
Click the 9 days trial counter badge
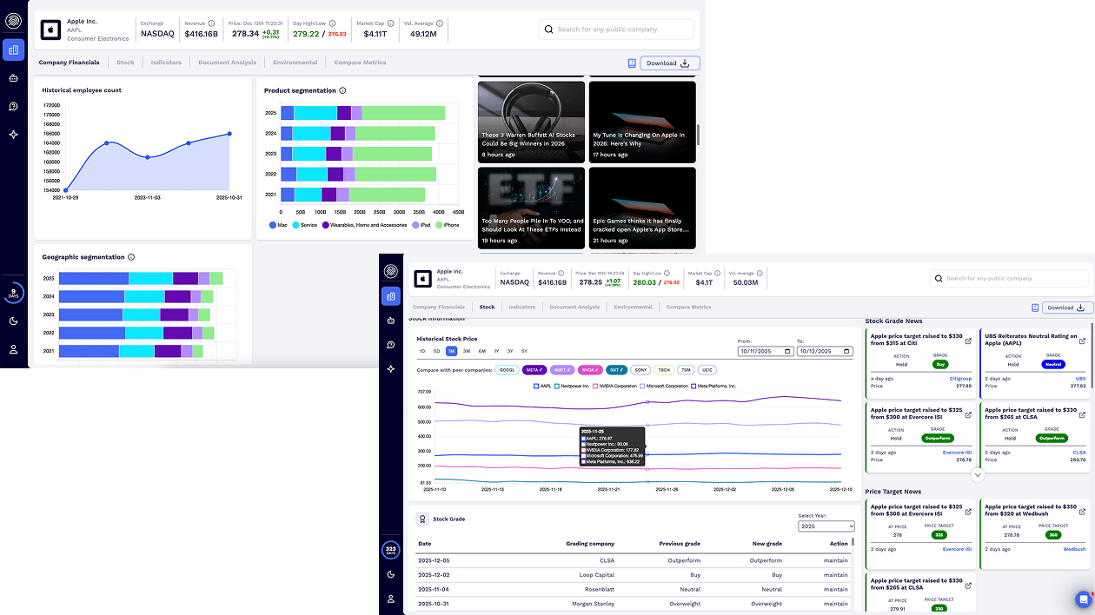(13, 293)
